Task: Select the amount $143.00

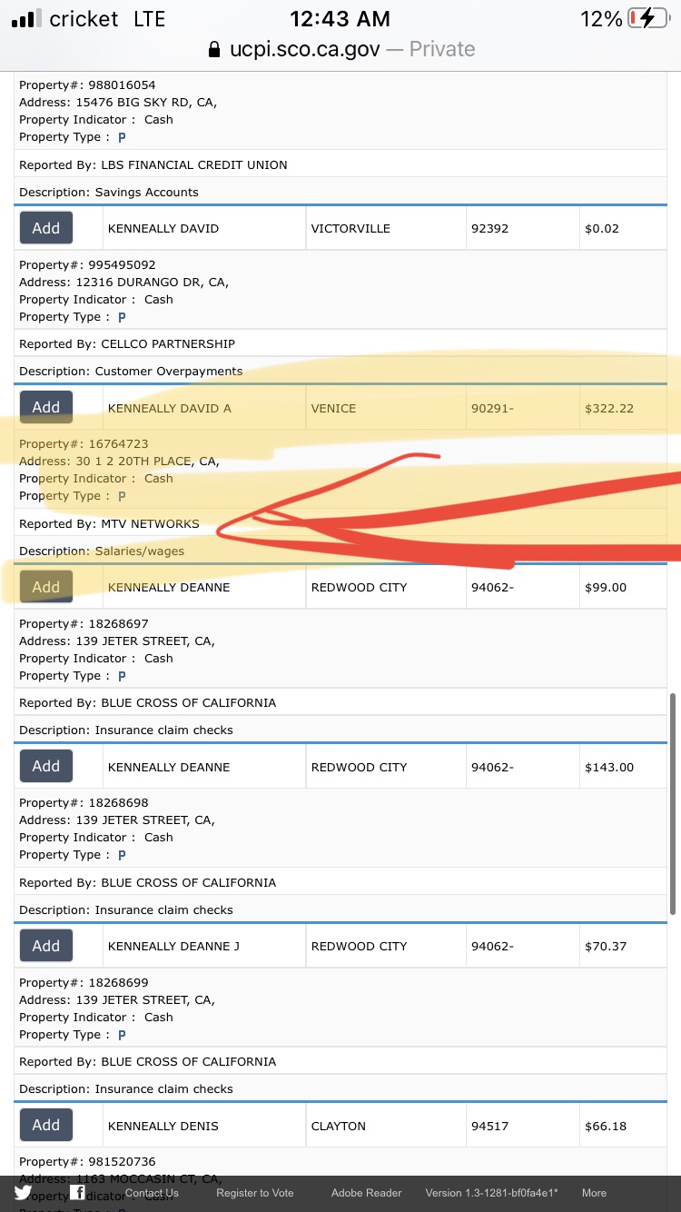Action: [609, 768]
